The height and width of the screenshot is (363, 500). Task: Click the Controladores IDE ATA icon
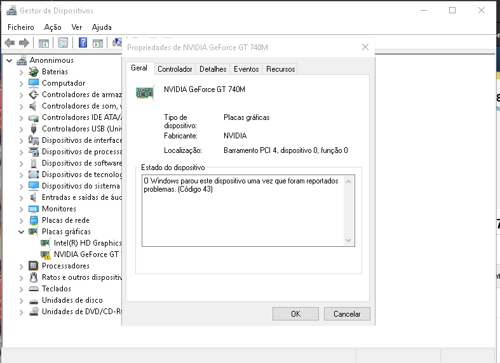(34, 118)
